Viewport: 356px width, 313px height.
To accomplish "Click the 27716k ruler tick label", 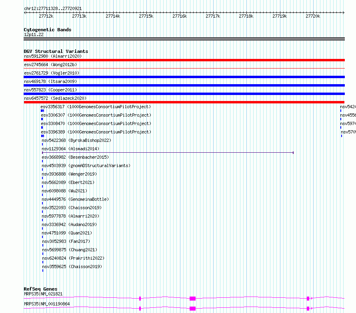I will (180, 16).
